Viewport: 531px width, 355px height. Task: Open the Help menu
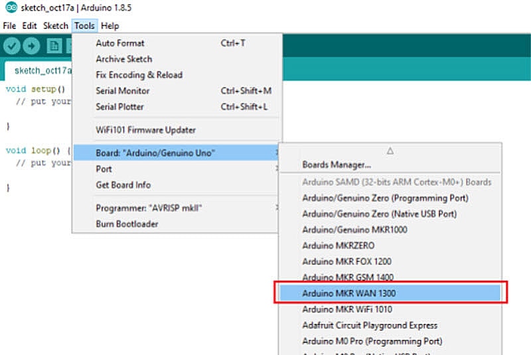[x=110, y=26]
